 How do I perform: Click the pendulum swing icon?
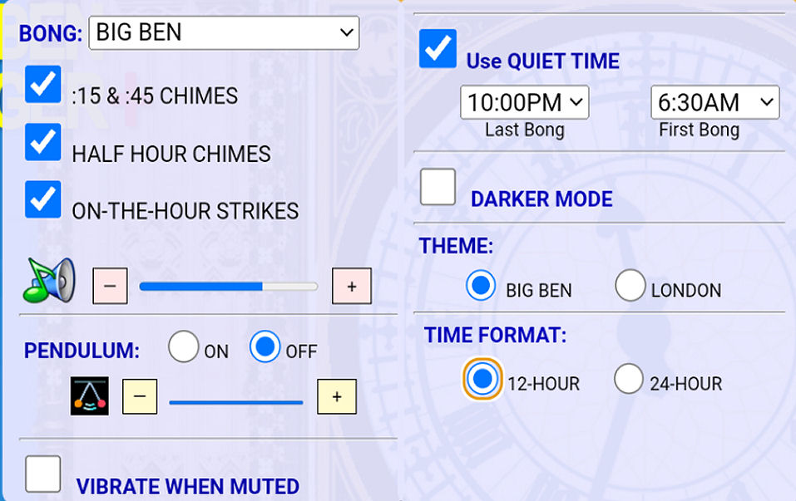point(90,395)
